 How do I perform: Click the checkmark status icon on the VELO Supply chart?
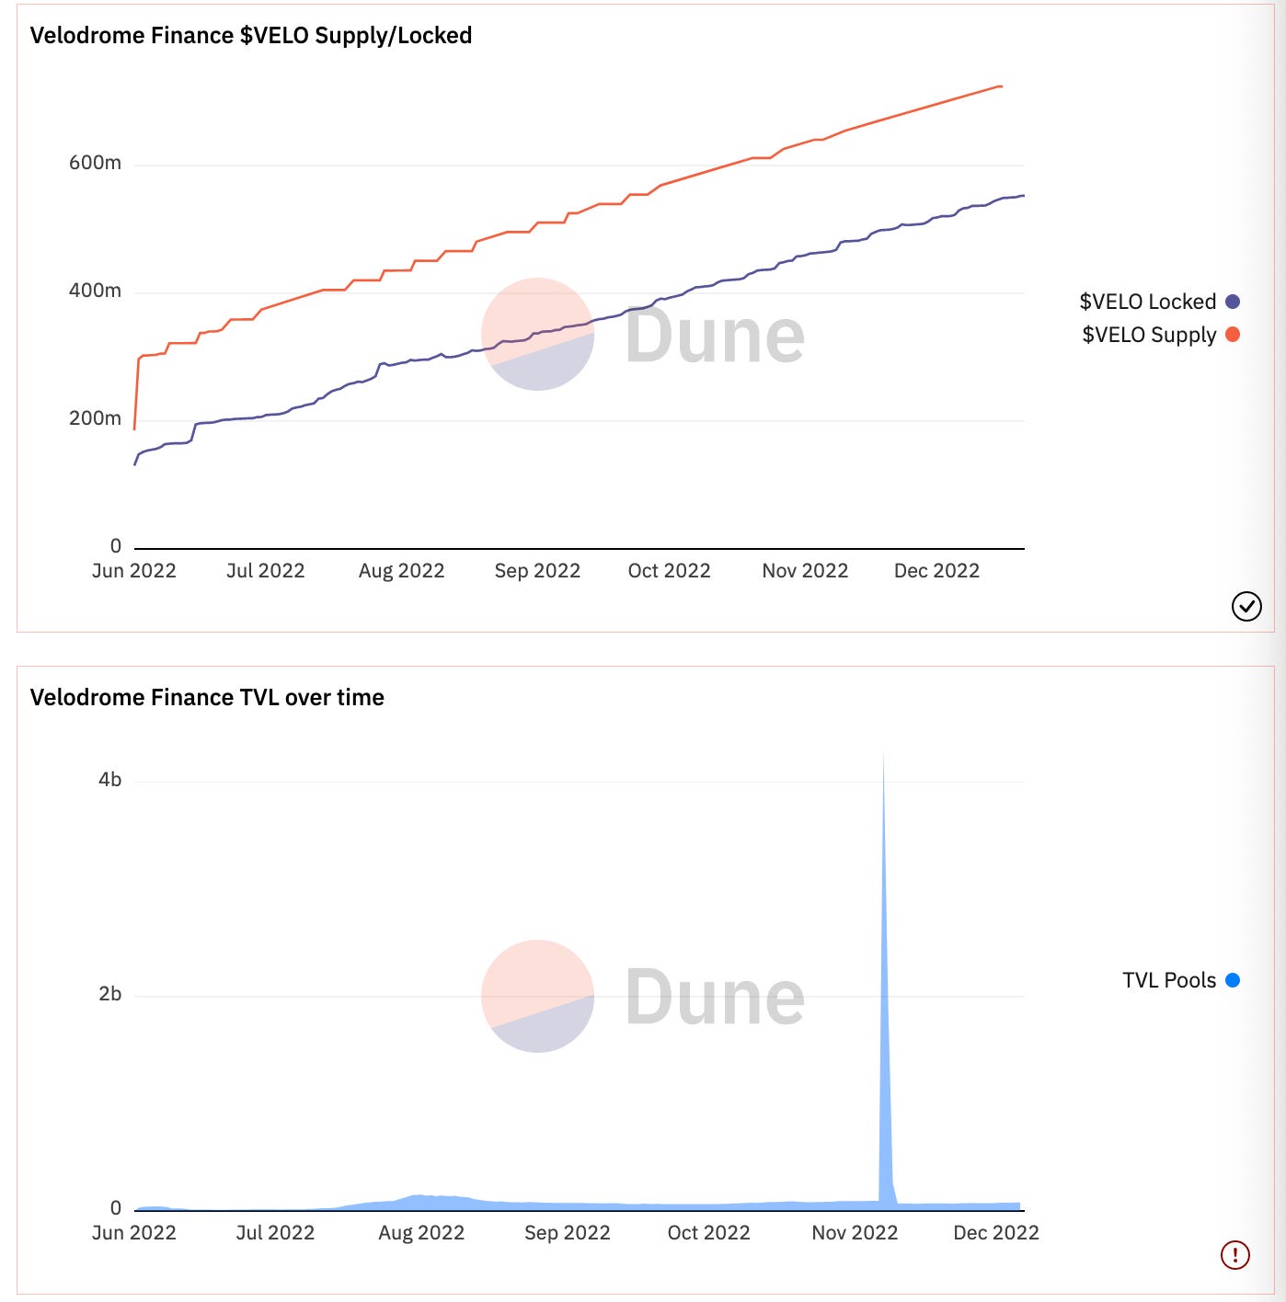pyautogui.click(x=1246, y=606)
